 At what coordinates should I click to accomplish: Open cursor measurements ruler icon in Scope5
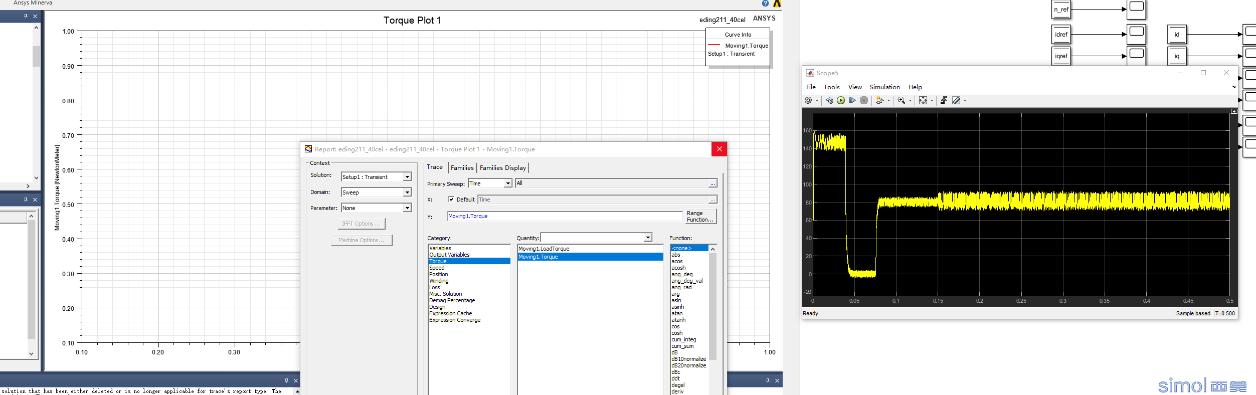tap(956, 100)
